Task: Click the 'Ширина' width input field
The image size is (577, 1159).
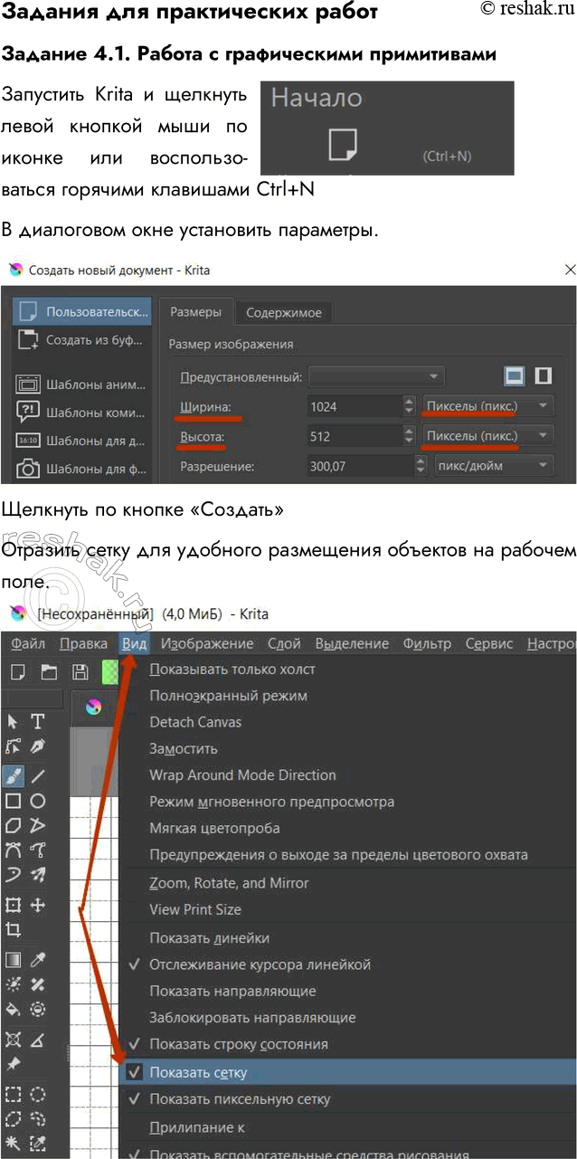Action: tap(353, 406)
